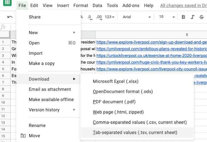Image resolution: width=207 pixels, height=142 pixels.
Task: Click the Undo arrow icon
Action: tap(10, 17)
